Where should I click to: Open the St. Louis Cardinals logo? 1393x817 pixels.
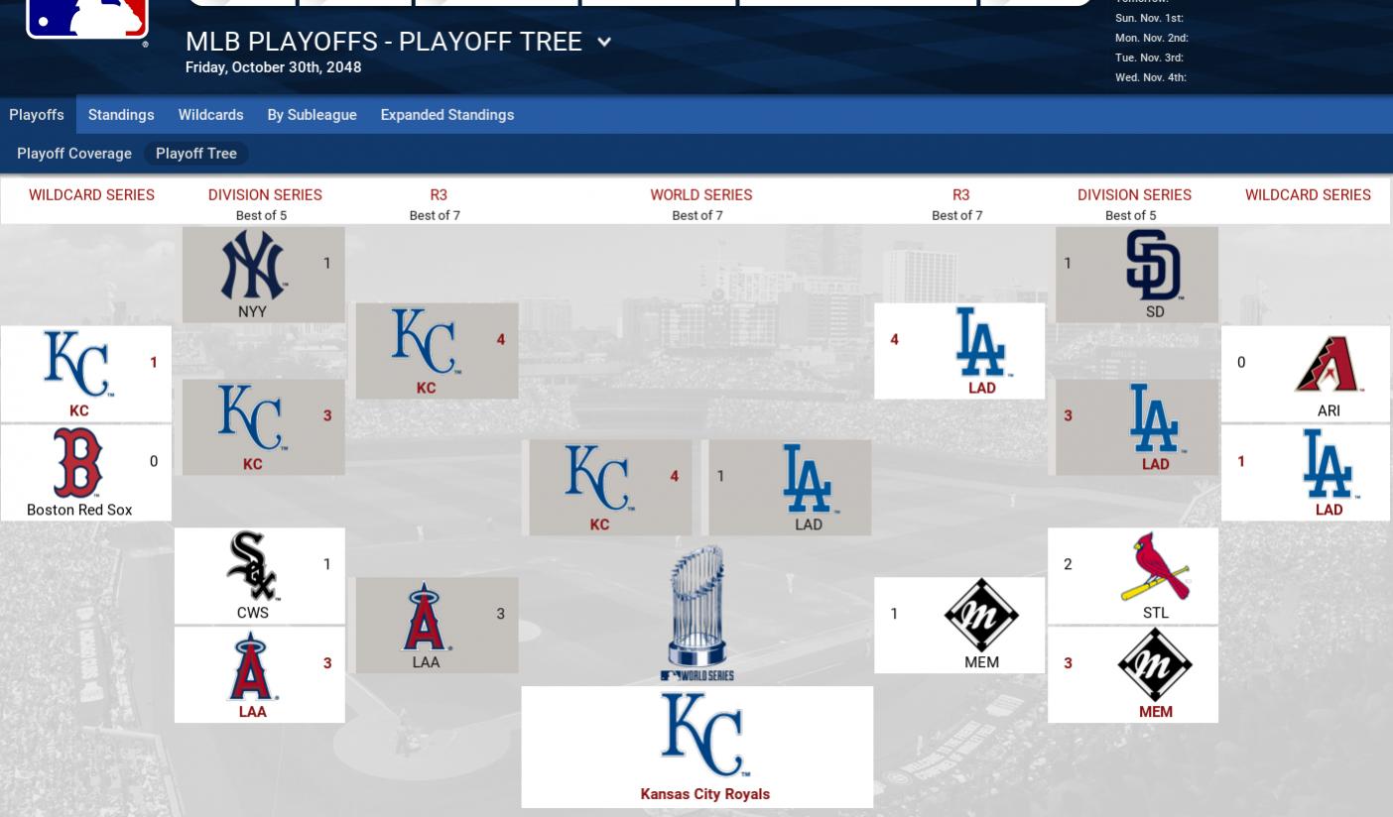tap(1155, 566)
